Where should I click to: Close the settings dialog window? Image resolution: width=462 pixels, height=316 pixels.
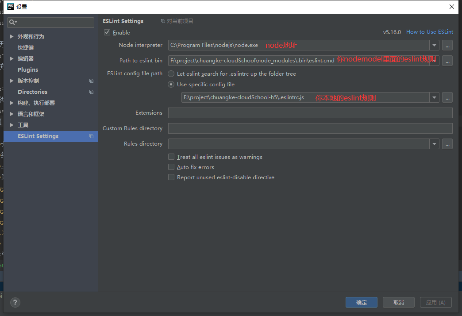pos(452,7)
